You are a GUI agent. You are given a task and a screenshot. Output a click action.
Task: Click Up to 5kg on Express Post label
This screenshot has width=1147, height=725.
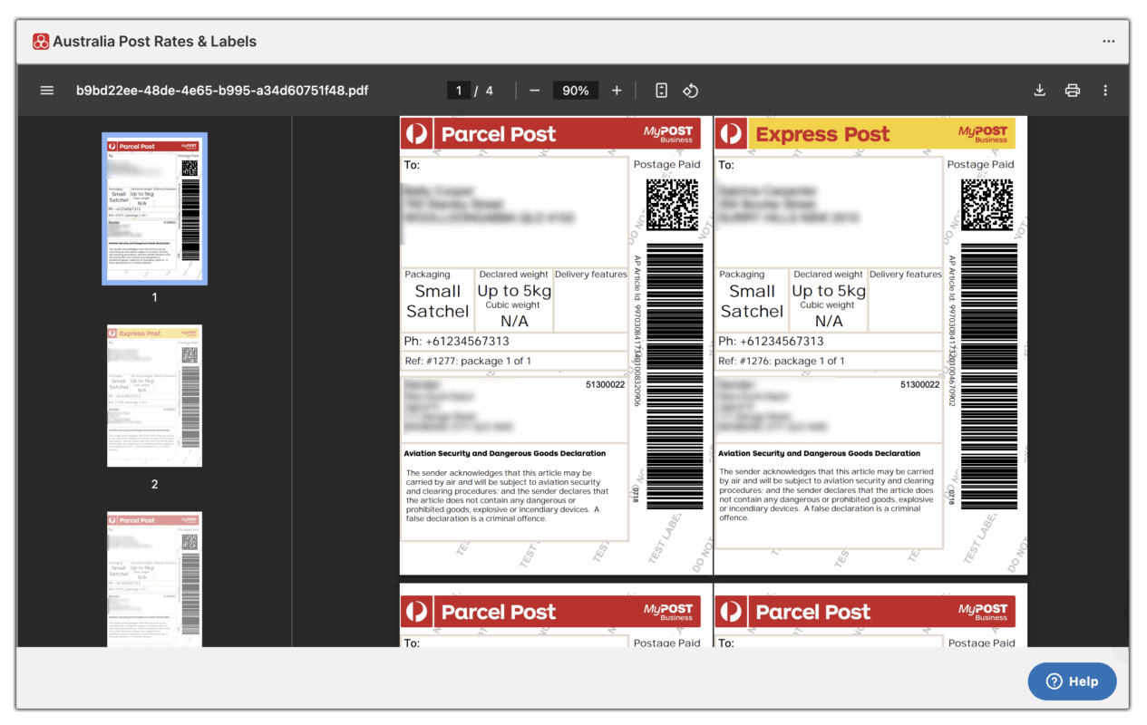point(829,291)
